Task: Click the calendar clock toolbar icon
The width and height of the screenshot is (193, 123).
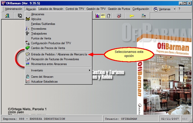Action: [x=119, y=16]
